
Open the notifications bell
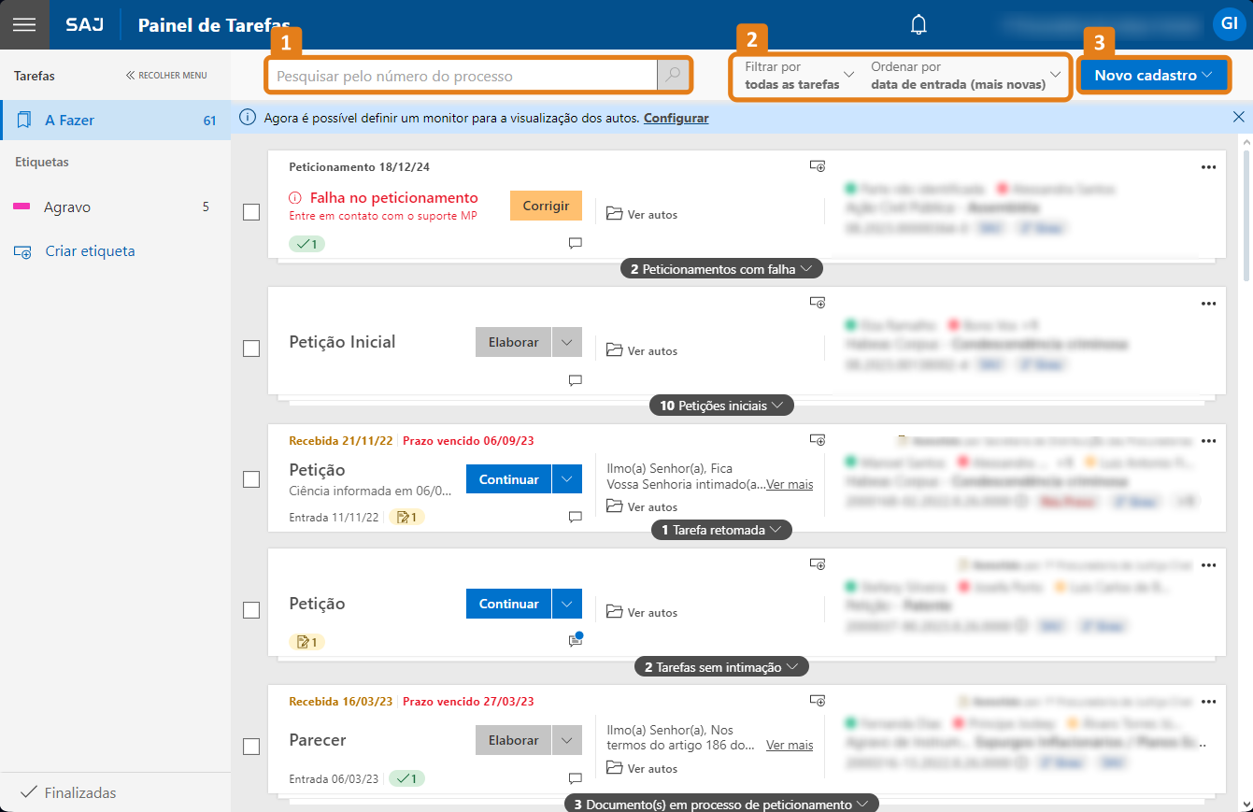click(x=918, y=25)
